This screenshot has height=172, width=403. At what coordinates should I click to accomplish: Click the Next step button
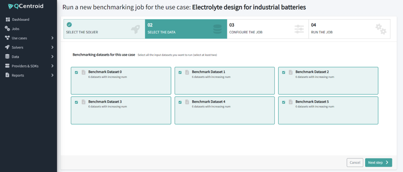click(x=378, y=163)
